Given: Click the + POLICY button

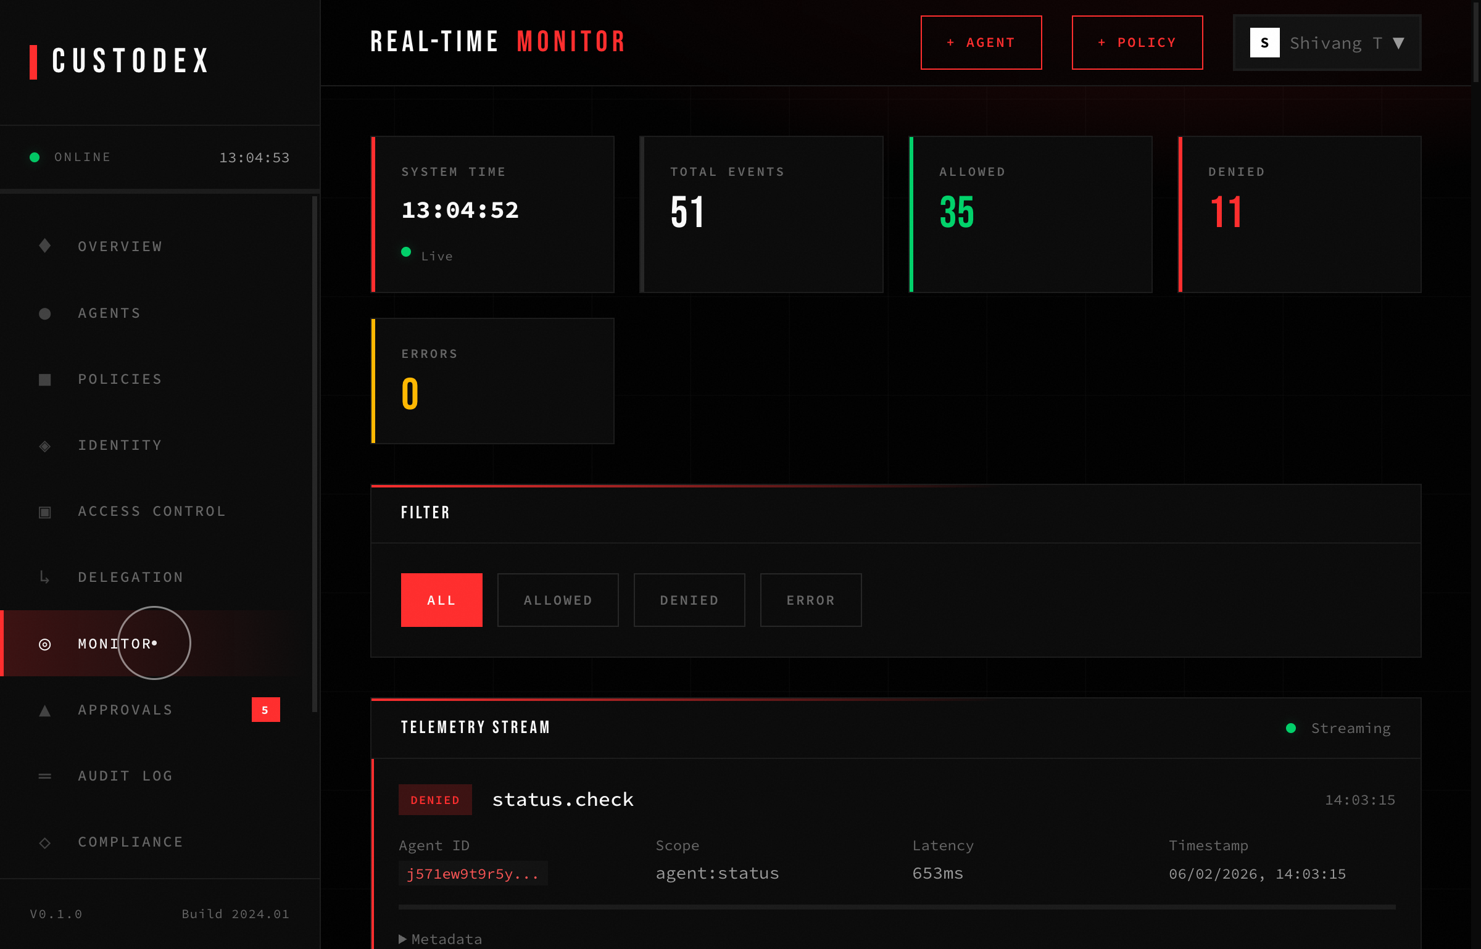Looking at the screenshot, I should (1137, 42).
